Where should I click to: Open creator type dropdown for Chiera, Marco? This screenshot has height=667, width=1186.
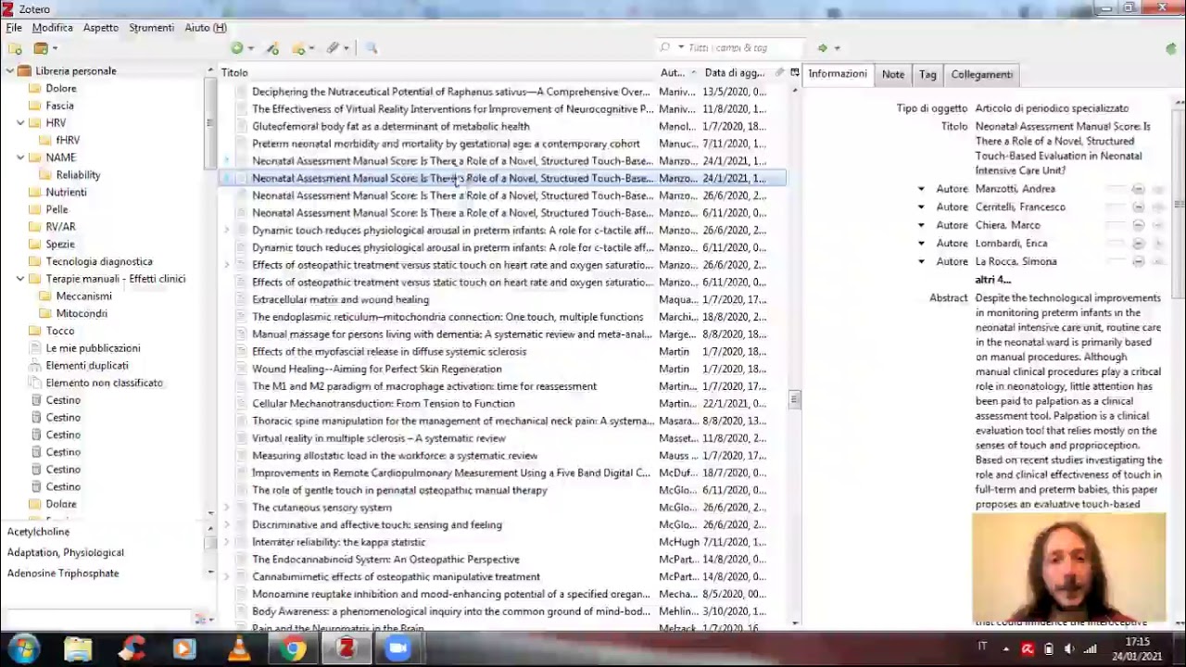point(921,225)
